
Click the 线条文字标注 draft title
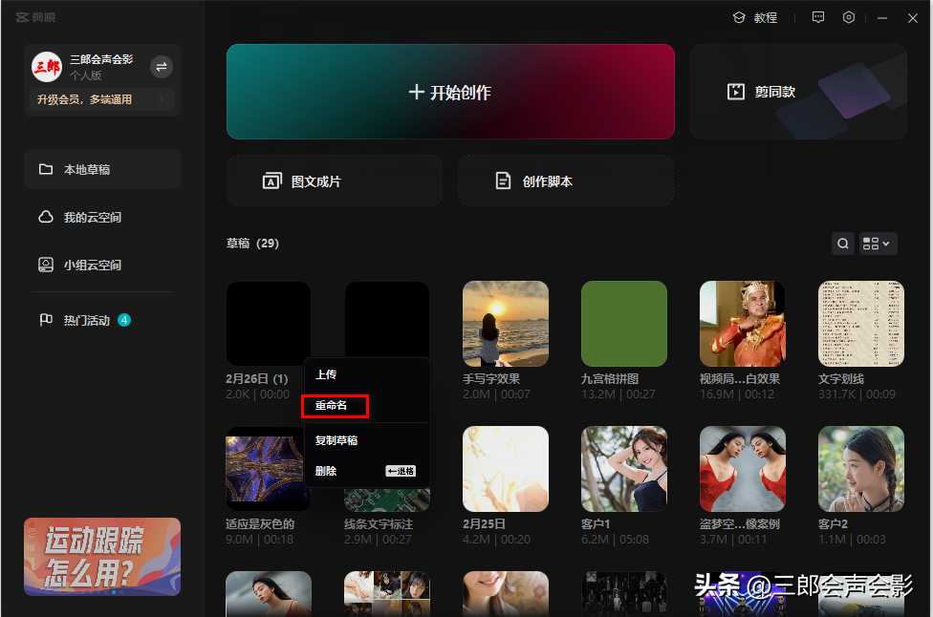point(379,524)
